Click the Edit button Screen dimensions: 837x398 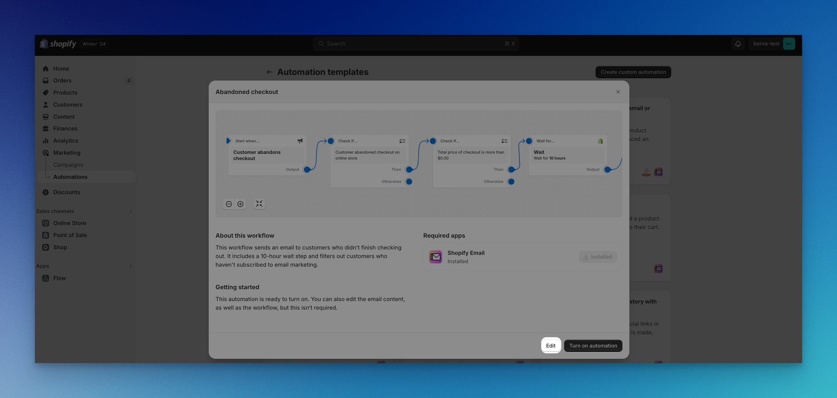point(551,346)
